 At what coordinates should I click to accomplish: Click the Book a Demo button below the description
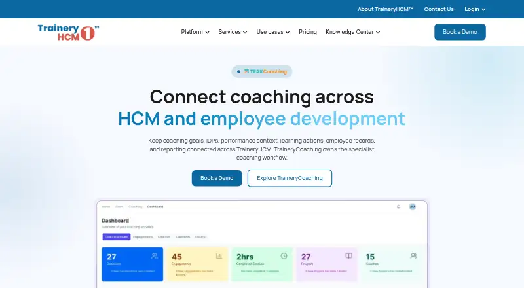(x=217, y=178)
